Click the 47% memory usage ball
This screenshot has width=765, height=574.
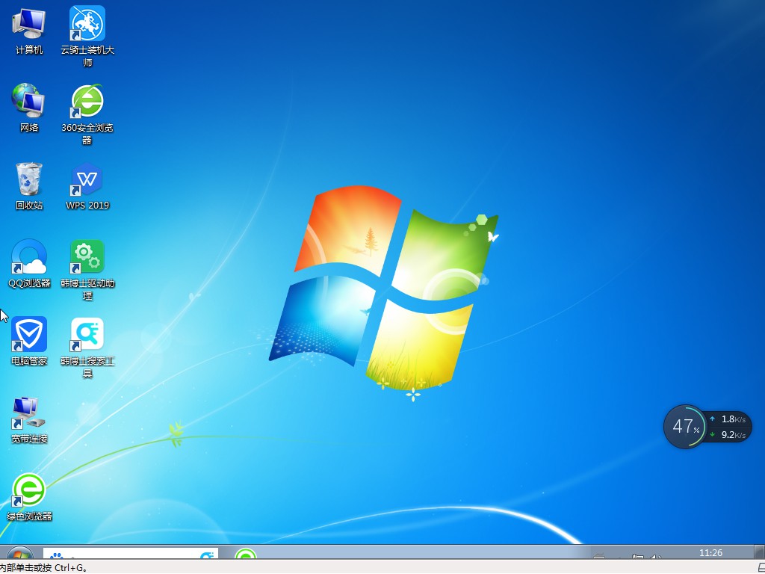(x=685, y=427)
